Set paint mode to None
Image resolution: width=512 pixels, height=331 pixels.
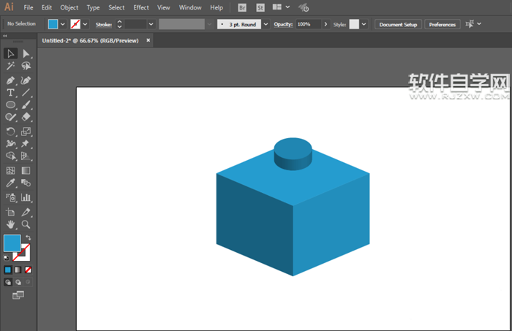(29, 270)
